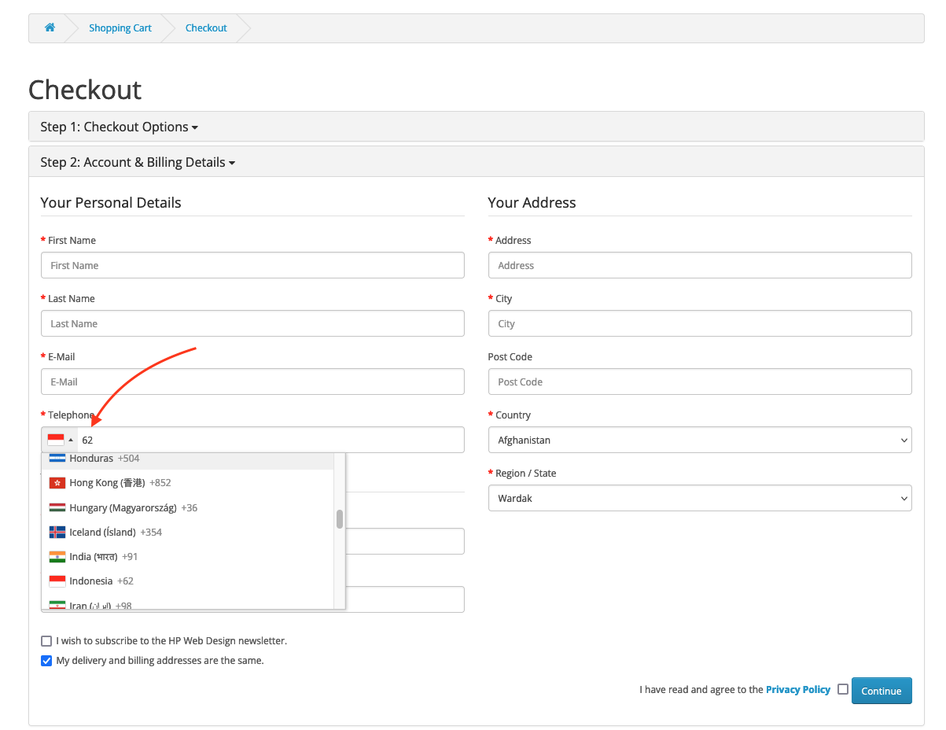Image resolution: width=946 pixels, height=730 pixels.
Task: Select the Checkout breadcrumb item
Action: point(205,28)
